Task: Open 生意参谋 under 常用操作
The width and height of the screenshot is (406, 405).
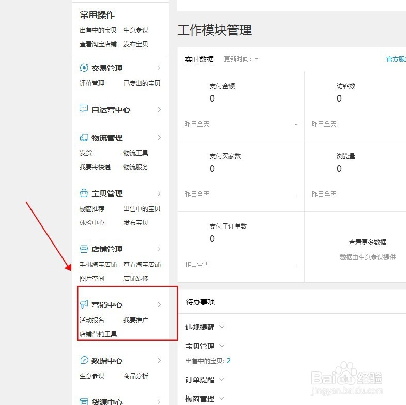Action: (x=136, y=30)
